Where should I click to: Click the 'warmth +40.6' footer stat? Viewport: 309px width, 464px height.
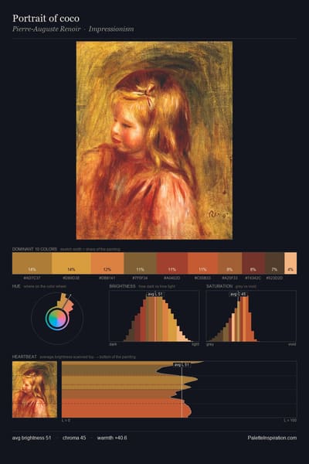point(112,438)
